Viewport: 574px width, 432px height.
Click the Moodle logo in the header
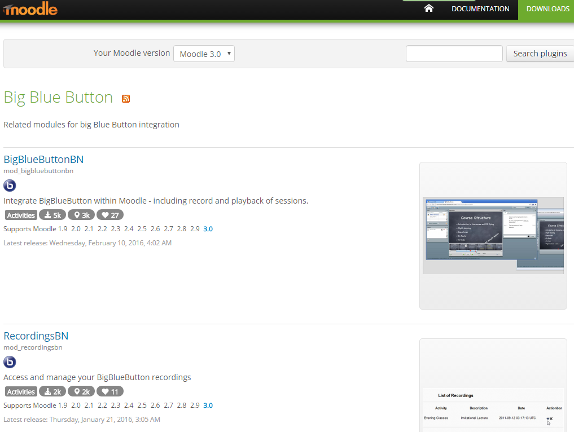click(30, 9)
